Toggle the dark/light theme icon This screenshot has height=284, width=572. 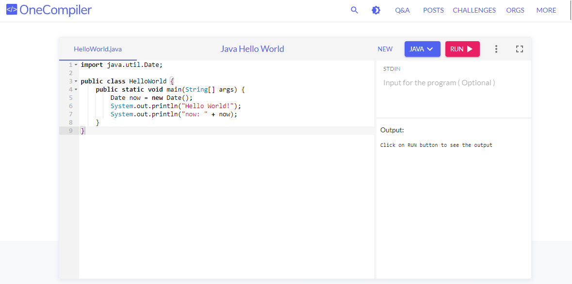point(376,10)
